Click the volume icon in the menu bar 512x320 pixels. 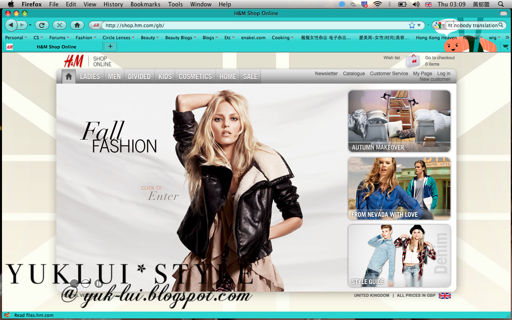(x=416, y=4)
